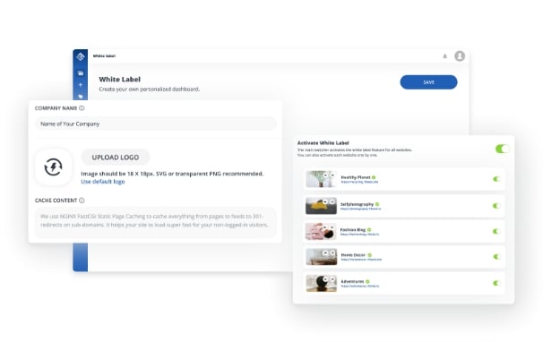This screenshot has height=342, width=551.
Task: Click the diamond app logo in sidebar
Action: (x=81, y=56)
